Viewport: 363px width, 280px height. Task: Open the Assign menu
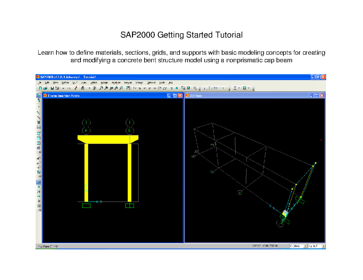(104, 82)
